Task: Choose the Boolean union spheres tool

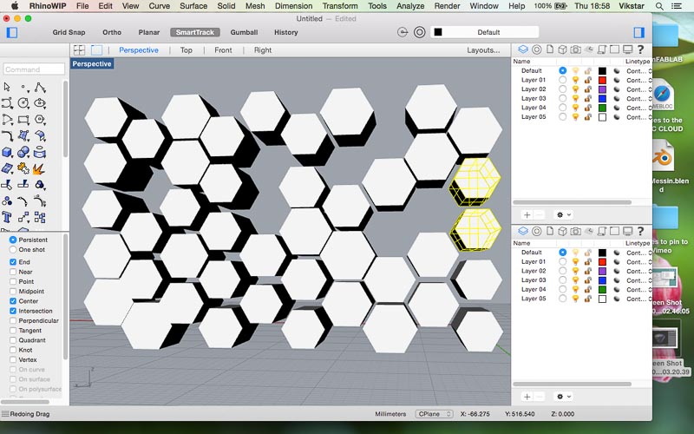Action: point(23,153)
